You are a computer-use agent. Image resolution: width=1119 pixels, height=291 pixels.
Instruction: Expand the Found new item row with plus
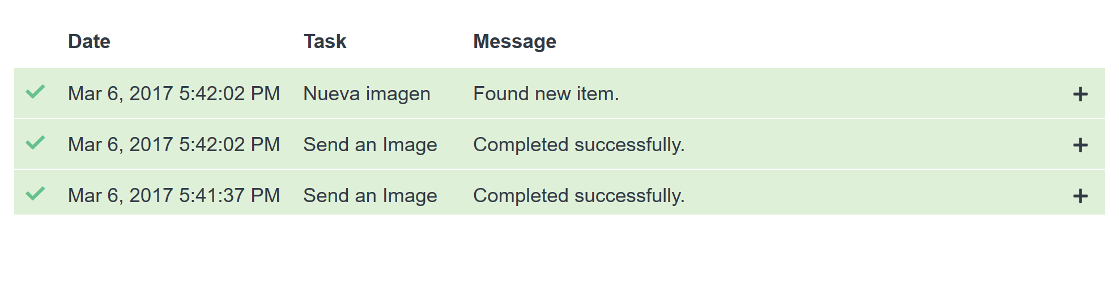[x=1080, y=94]
